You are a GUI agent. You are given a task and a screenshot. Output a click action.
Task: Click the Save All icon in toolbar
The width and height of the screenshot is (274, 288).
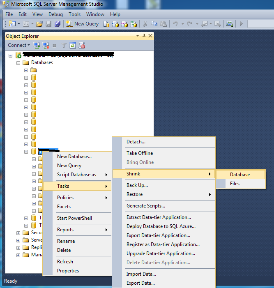58,24
